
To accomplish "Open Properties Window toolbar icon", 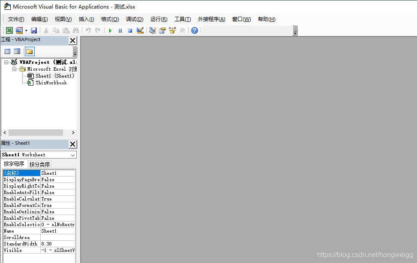I will pos(162,30).
